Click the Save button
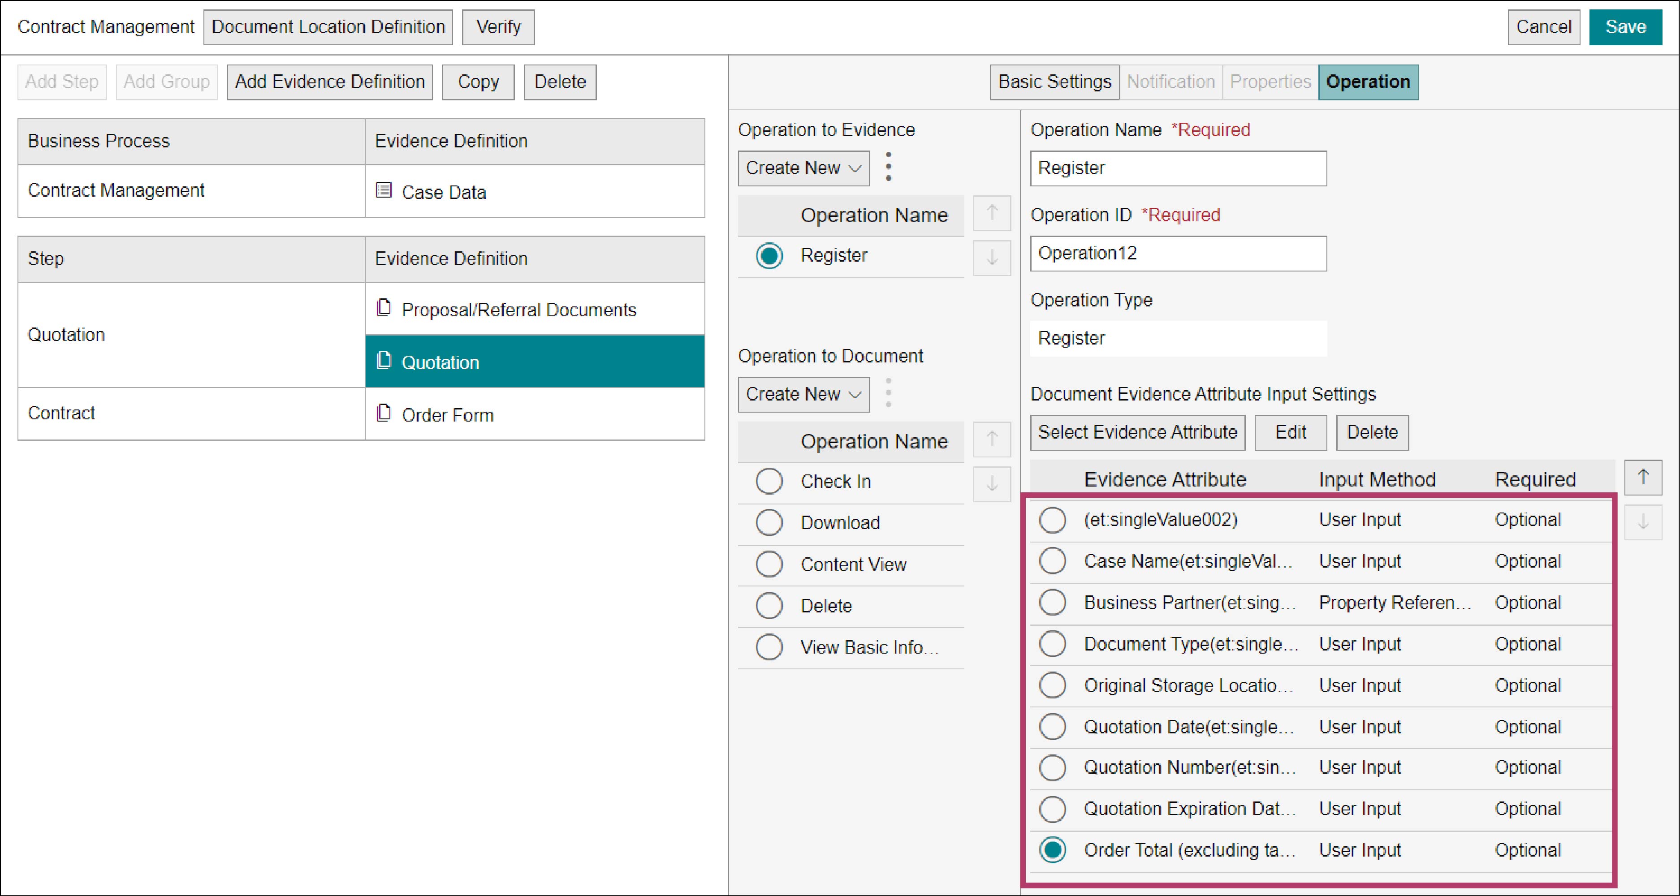This screenshot has width=1680, height=896. pyautogui.click(x=1625, y=27)
